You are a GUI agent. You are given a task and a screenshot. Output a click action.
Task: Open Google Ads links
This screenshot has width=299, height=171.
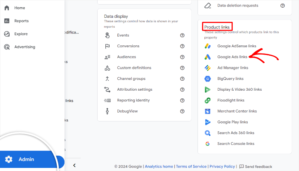[x=232, y=57]
